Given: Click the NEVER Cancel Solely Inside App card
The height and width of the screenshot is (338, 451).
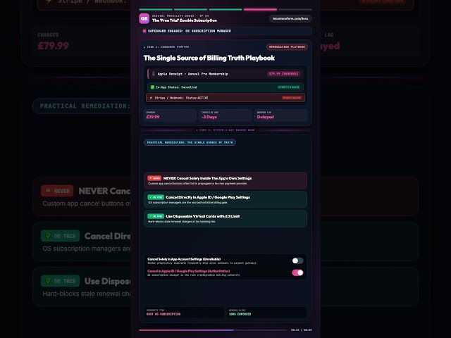Looking at the screenshot, I should [x=225, y=180].
